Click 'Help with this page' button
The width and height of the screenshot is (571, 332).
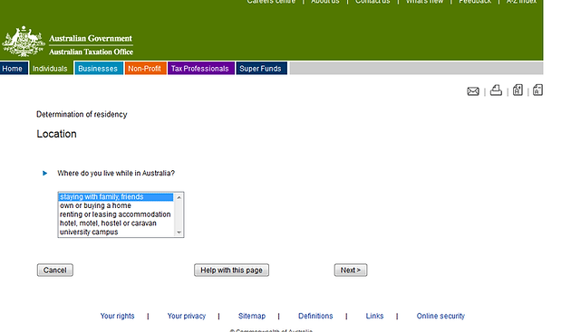click(x=232, y=270)
